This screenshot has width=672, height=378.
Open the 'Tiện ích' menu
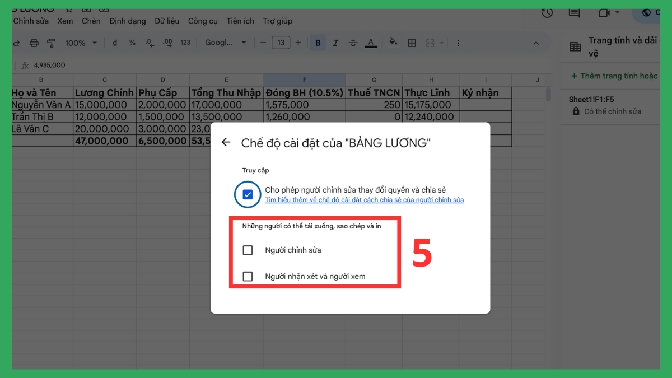click(x=240, y=21)
